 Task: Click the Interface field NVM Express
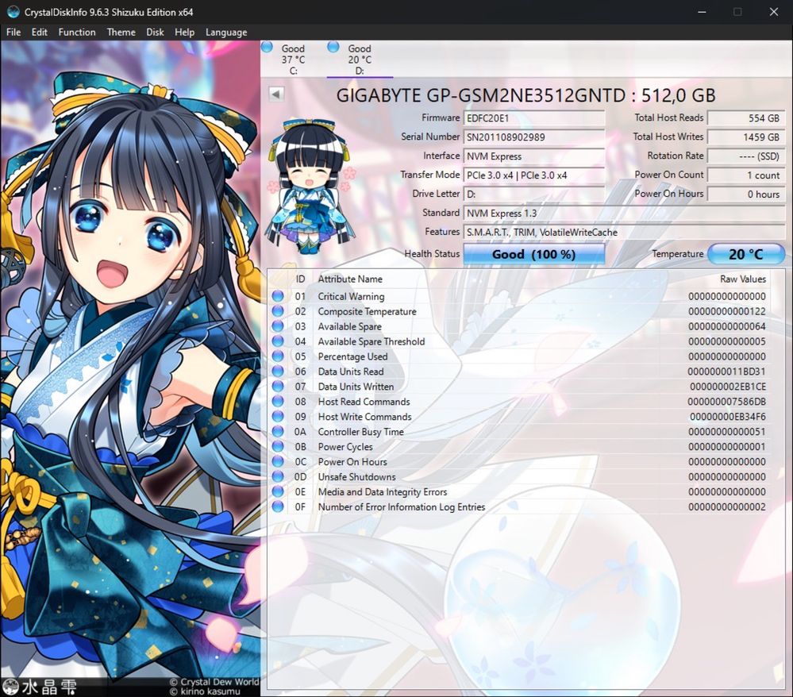click(x=534, y=156)
